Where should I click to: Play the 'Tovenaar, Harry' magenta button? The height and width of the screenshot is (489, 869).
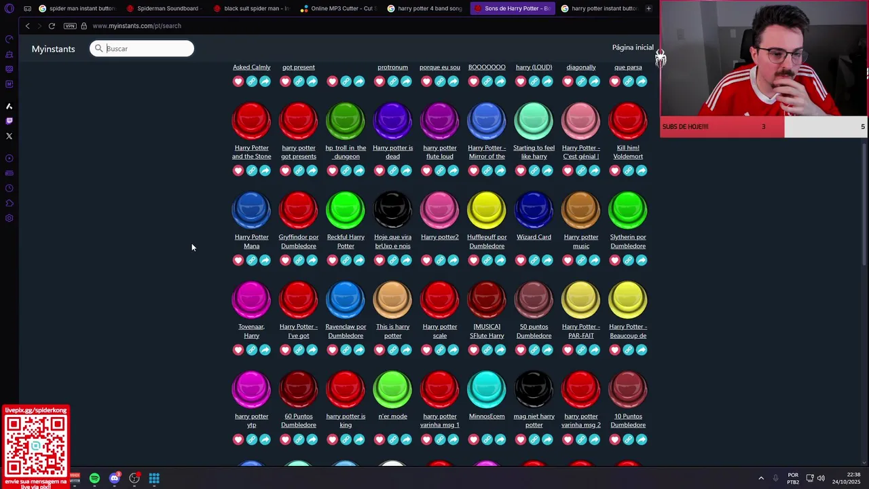point(251,300)
